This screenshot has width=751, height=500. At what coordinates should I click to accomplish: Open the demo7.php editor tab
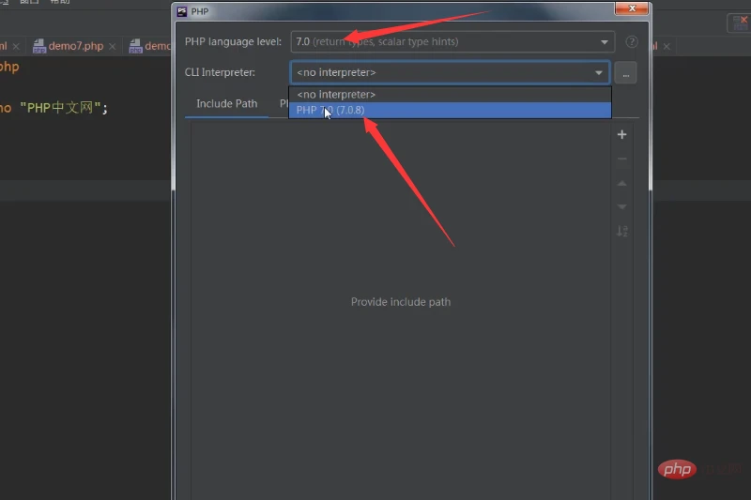click(x=75, y=46)
